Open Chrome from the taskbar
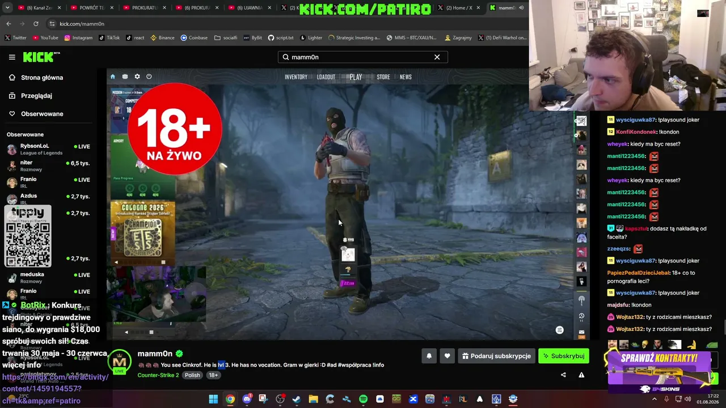Screen dimensions: 726x408 coord(230,399)
